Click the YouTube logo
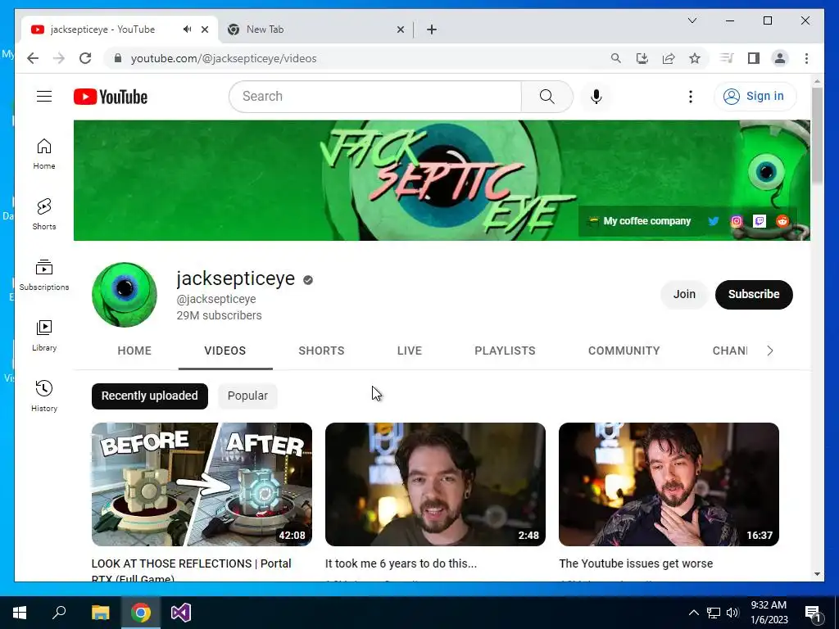839x629 pixels. pyautogui.click(x=111, y=97)
